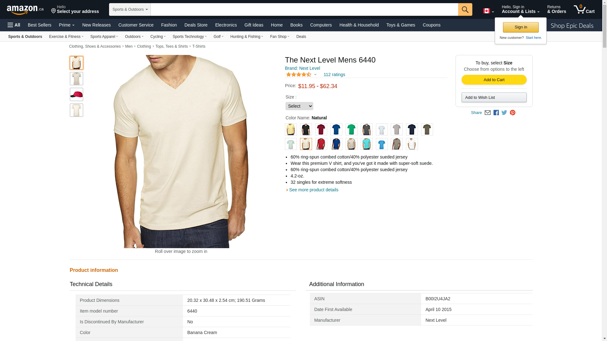Select the green shirt color swatch
The height and width of the screenshot is (341, 607).
pos(351,129)
